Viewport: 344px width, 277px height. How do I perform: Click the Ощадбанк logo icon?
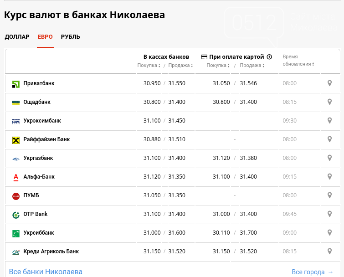(16, 103)
